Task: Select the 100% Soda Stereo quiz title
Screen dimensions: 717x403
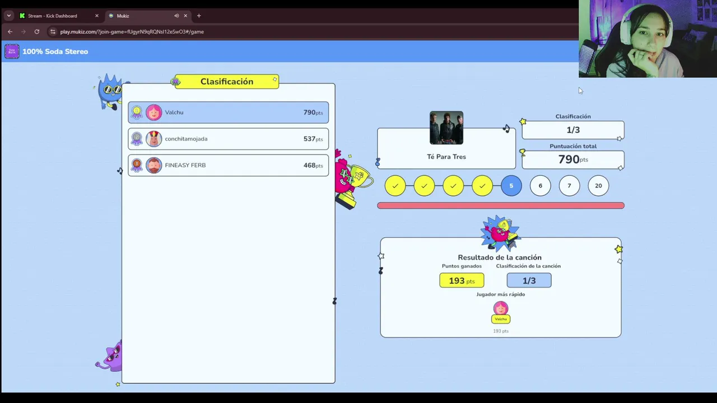Action: coord(55,51)
